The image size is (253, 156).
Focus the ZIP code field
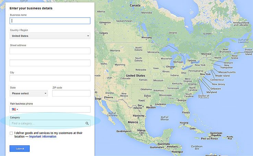[x=71, y=93]
